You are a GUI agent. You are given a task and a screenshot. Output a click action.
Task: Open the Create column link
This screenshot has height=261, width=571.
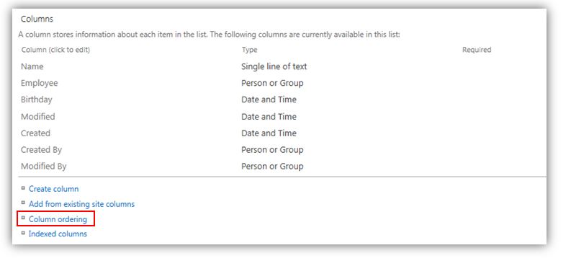click(x=53, y=189)
